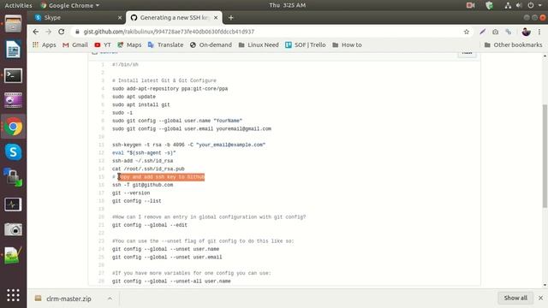Image resolution: width=548 pixels, height=308 pixels.
Task: Click the ssh-keygen command line
Action: (188, 145)
